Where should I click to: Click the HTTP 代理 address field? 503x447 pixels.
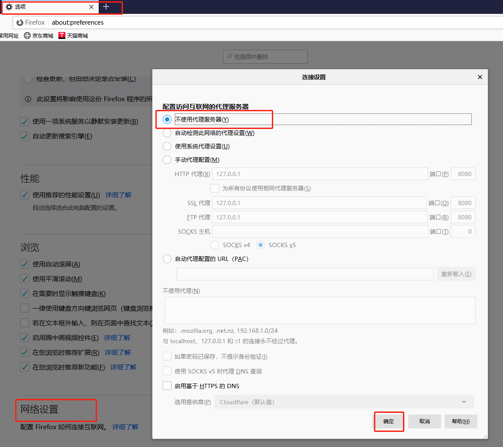coord(320,174)
